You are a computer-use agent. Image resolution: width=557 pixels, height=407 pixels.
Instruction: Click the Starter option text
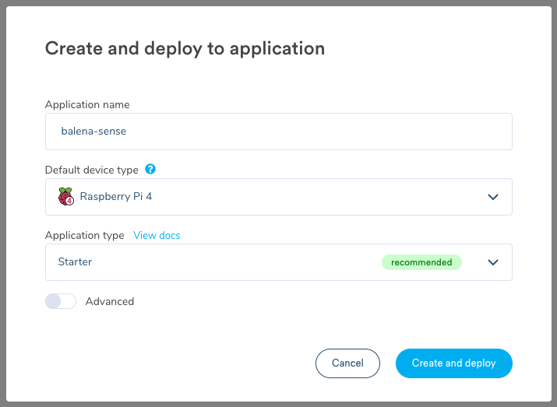tap(75, 262)
